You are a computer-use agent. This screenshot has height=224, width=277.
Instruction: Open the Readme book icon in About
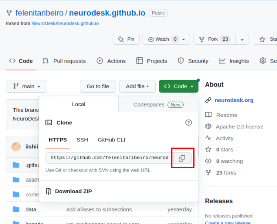click(x=208, y=115)
